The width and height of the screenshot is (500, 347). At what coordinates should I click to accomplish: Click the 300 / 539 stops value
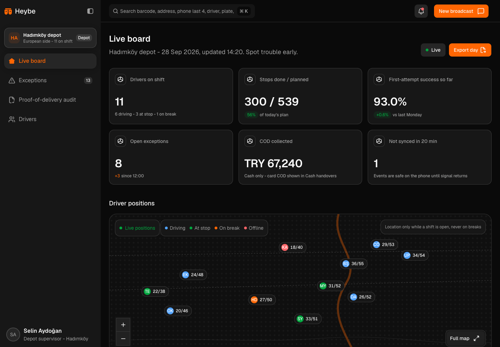[x=272, y=102]
